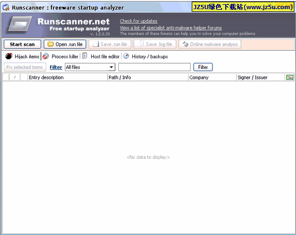This screenshot has height=235, width=296.
Task: Open the History / backups tab
Action: pos(145,56)
